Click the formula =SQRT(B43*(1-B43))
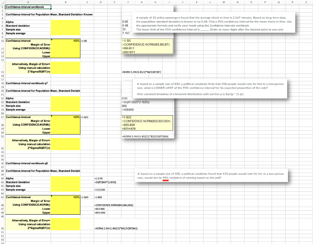The width and height of the screenshot is (313, 244). pyautogui.click(x=105, y=182)
